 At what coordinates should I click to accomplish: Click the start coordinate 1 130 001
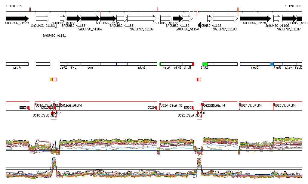14,6
